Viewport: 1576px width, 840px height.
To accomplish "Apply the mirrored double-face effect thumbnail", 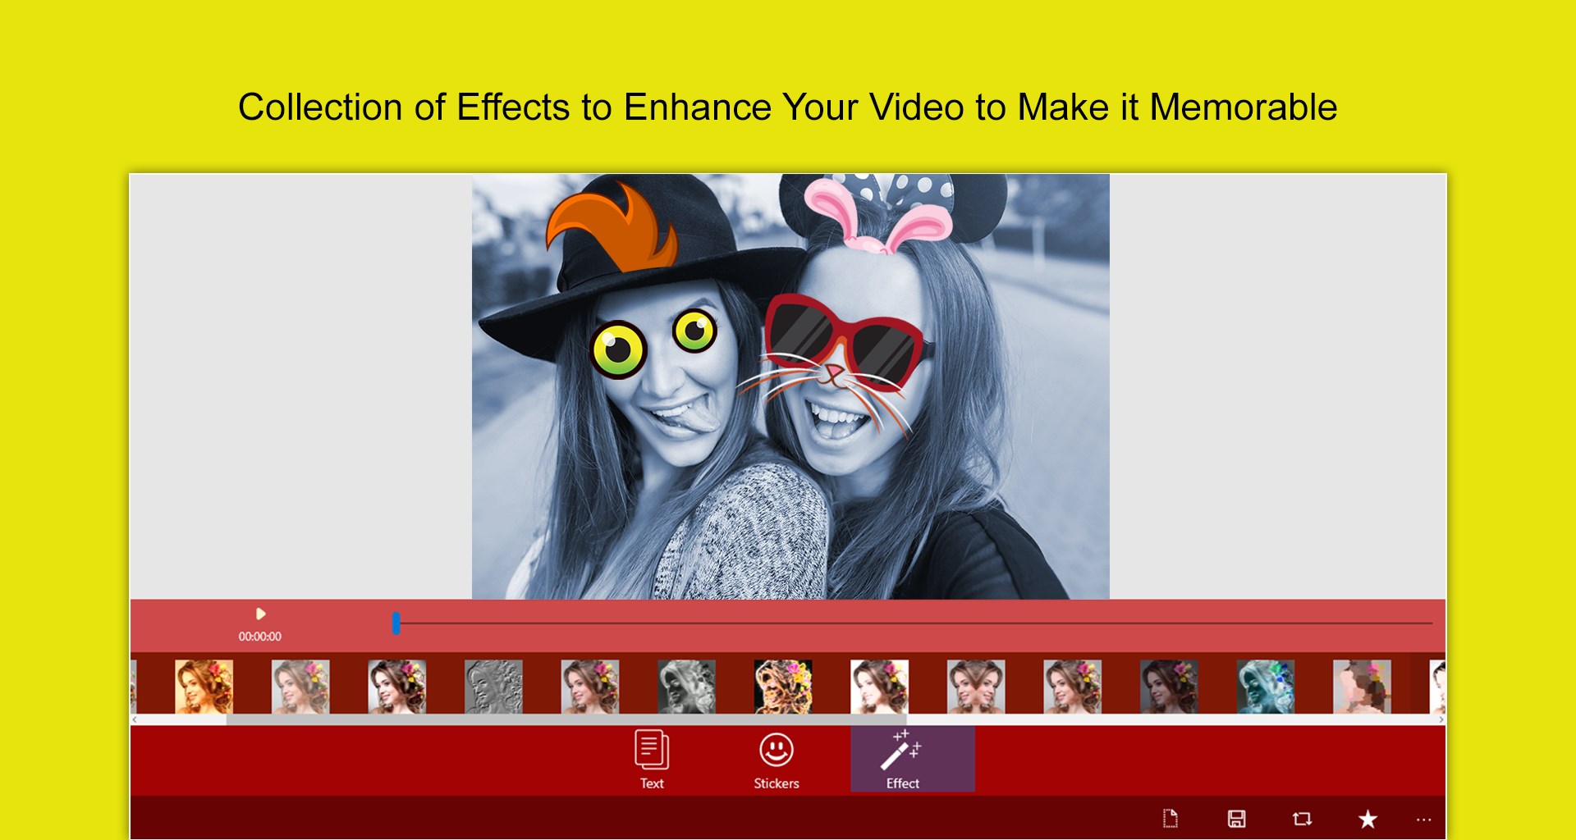I will pyautogui.click(x=976, y=687).
